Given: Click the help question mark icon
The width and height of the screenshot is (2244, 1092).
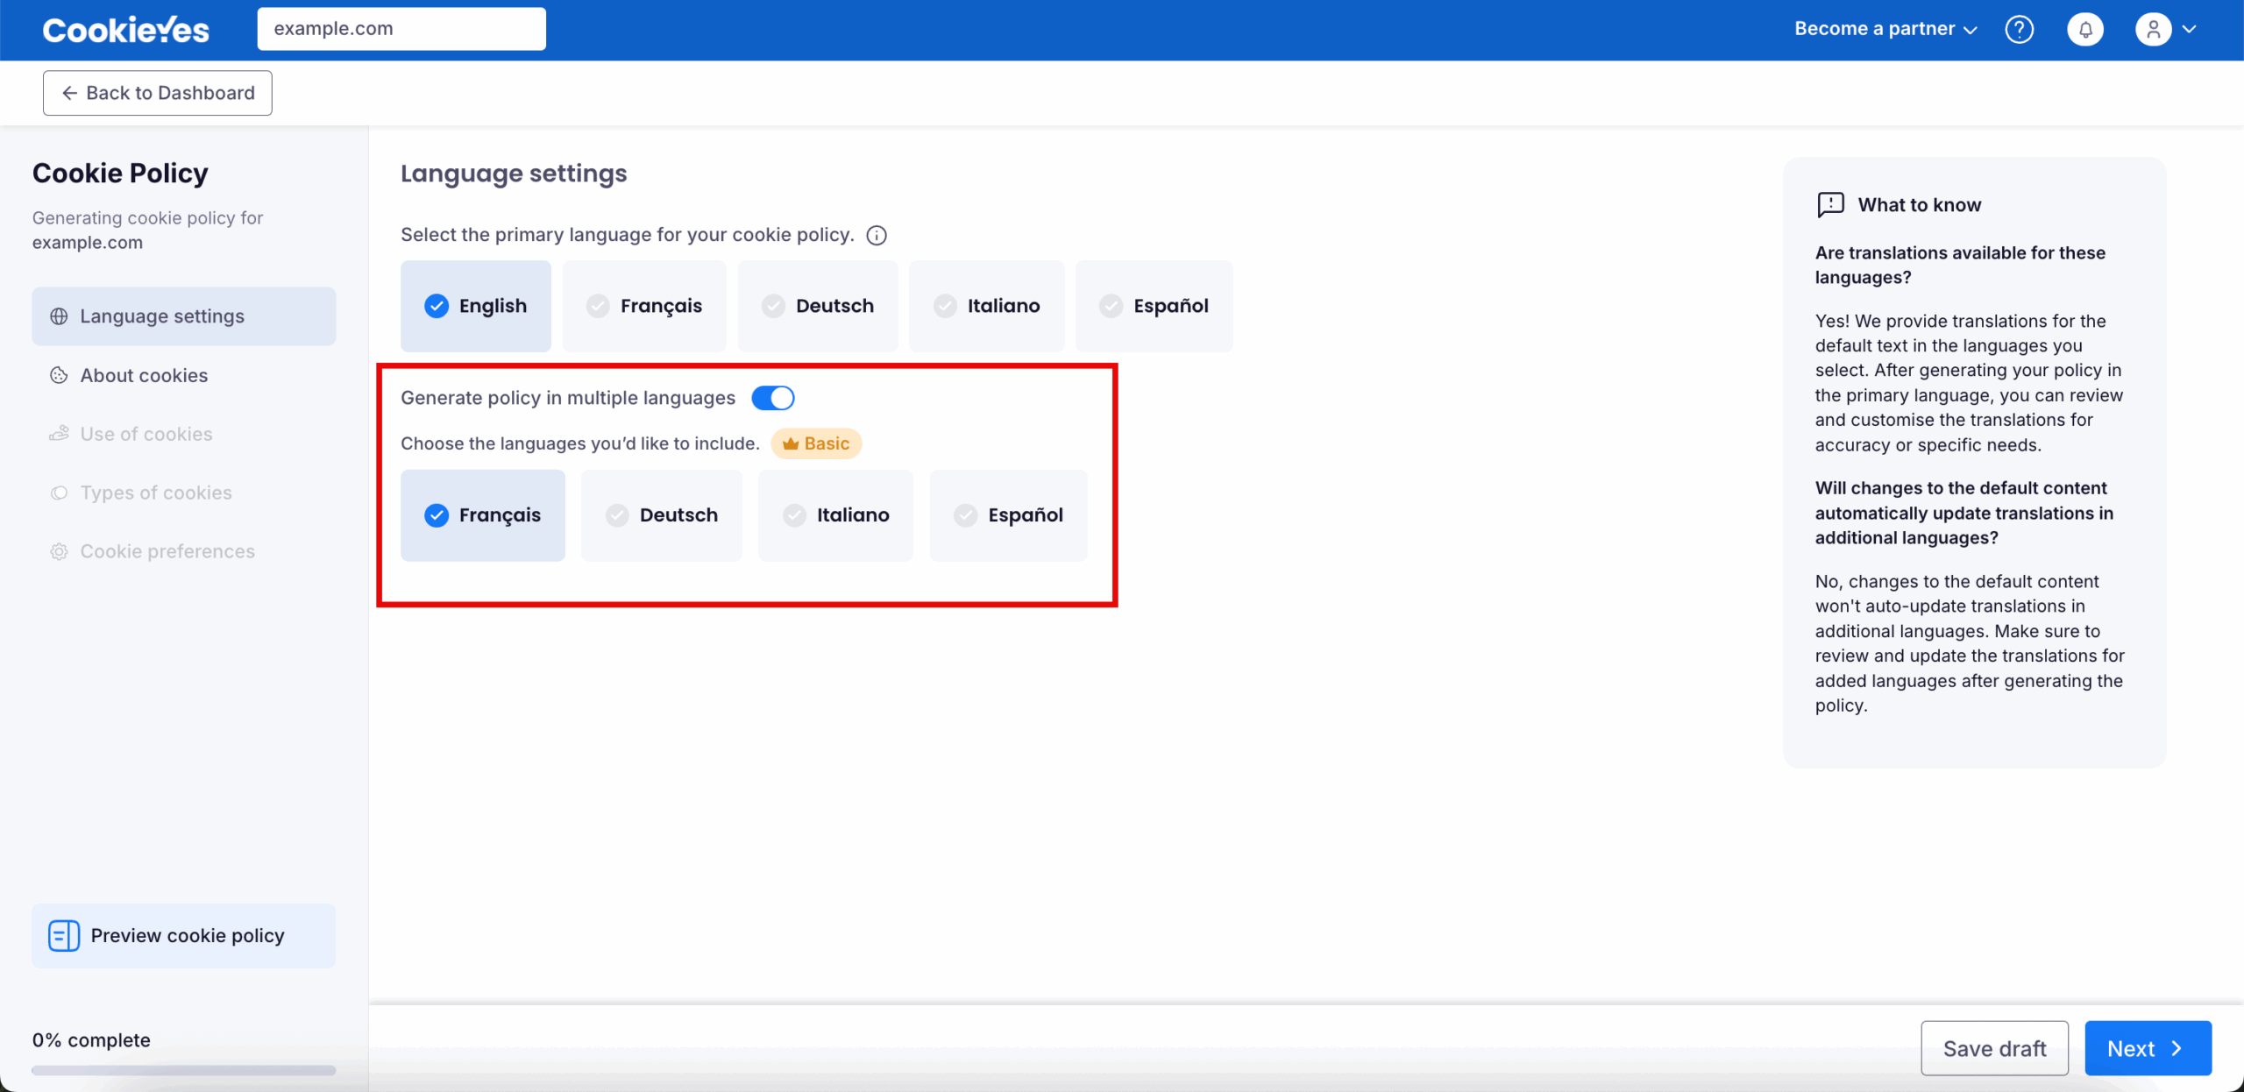Looking at the screenshot, I should point(2019,30).
